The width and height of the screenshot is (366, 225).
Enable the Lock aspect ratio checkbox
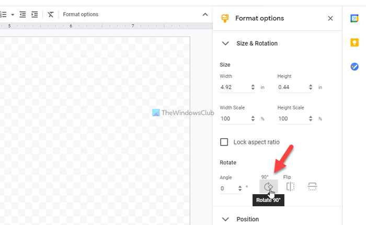tap(224, 142)
